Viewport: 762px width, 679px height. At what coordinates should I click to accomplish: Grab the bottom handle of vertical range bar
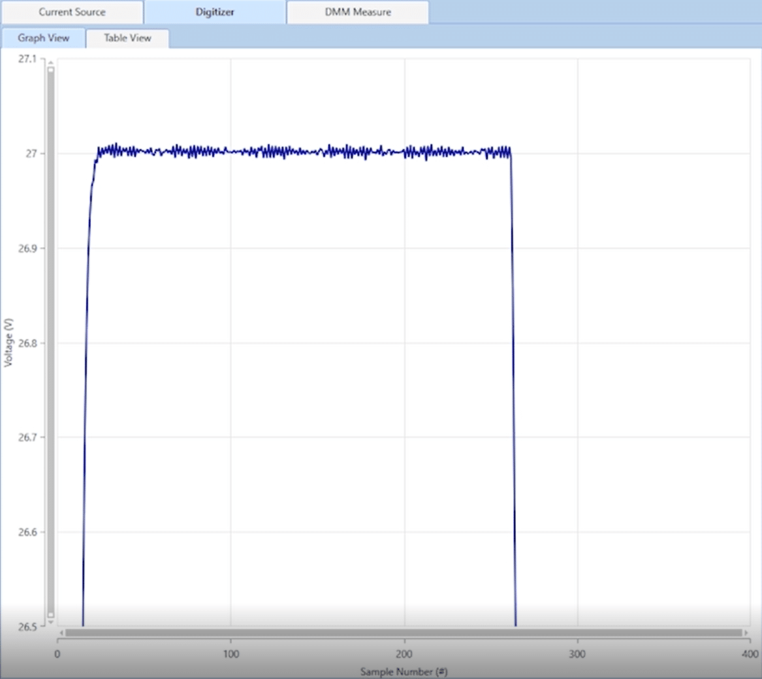[50, 614]
